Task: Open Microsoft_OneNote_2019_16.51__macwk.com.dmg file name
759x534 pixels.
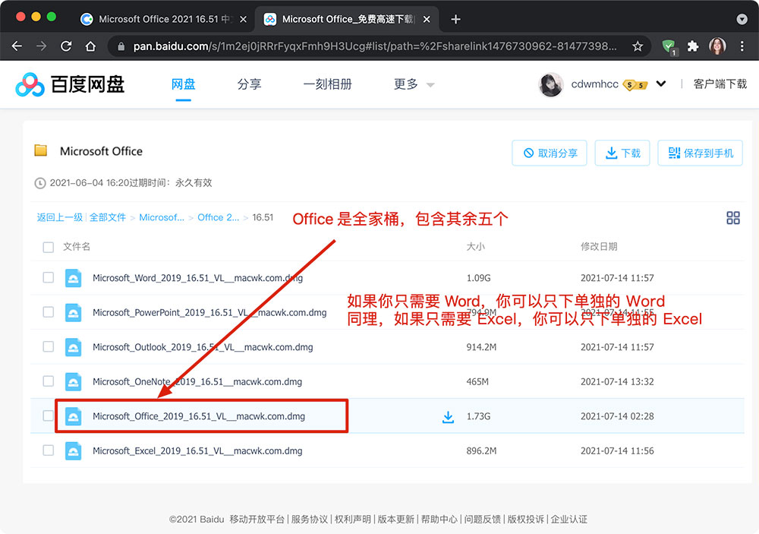Action: pyautogui.click(x=197, y=382)
